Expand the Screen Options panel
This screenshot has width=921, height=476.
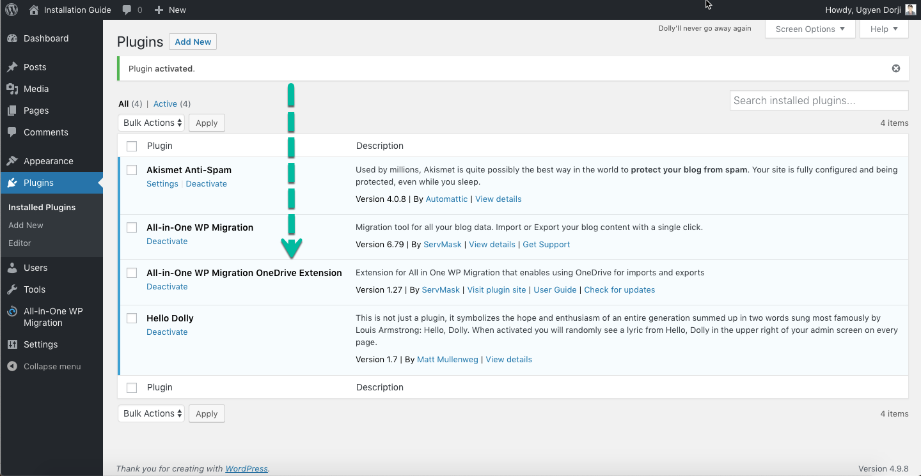tap(810, 29)
